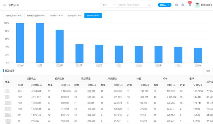Click the 销售机会 group header
The height and width of the screenshot is (124, 213).
(31, 79)
